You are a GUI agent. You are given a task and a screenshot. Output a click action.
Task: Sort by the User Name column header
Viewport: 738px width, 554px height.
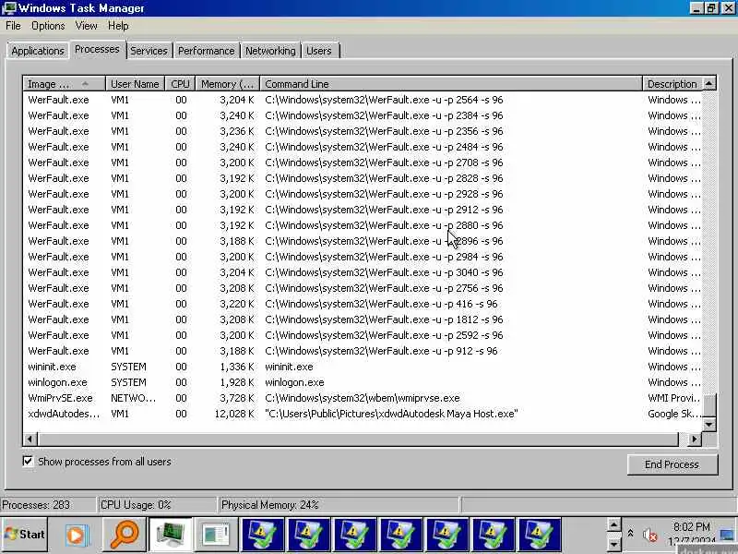click(135, 84)
